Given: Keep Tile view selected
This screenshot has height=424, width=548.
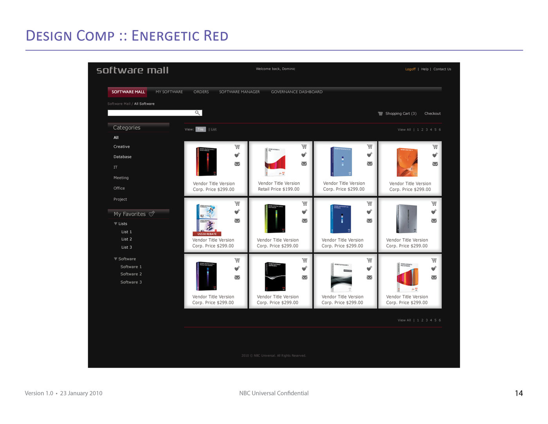Looking at the screenshot, I should pyautogui.click(x=201, y=129).
